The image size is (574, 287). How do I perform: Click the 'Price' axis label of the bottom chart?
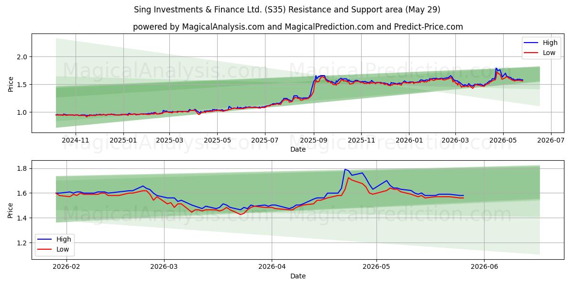pos(11,210)
